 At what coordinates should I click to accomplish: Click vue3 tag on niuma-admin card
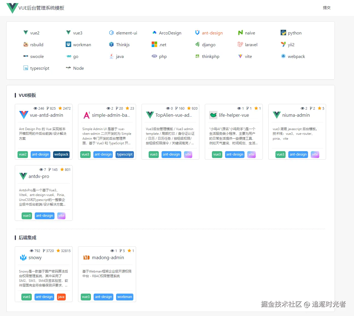[x=280, y=154]
